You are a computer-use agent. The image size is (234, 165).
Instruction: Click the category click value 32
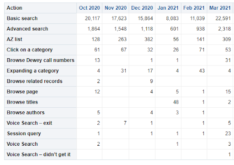(x=150, y=50)
